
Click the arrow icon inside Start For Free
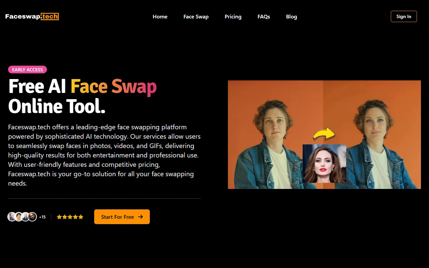tap(141, 217)
